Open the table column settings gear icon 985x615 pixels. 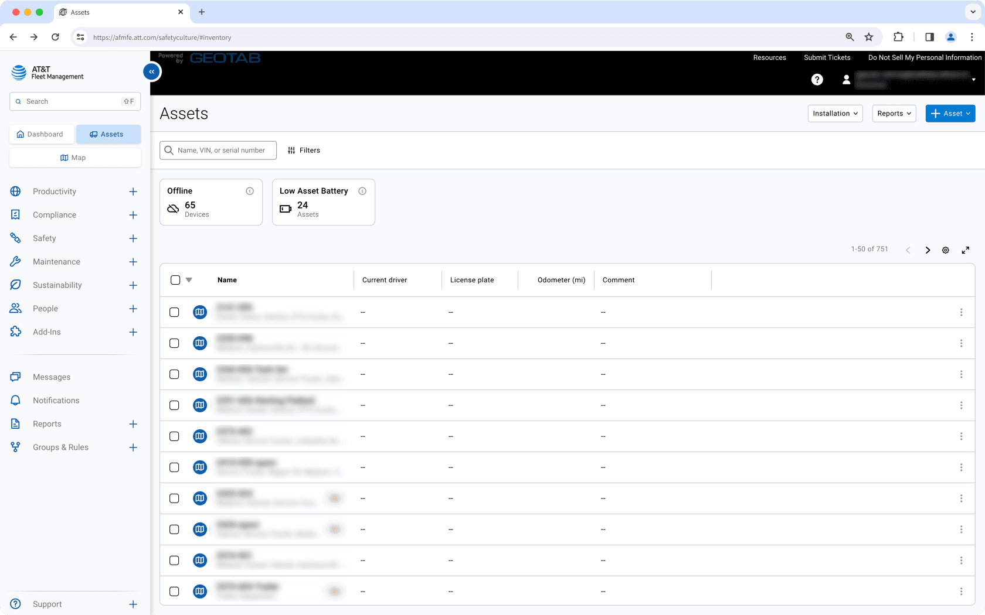pyautogui.click(x=945, y=250)
